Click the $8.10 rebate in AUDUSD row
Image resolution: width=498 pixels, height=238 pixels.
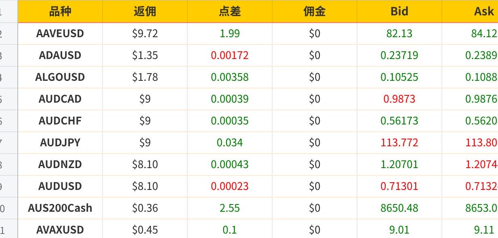click(145, 186)
